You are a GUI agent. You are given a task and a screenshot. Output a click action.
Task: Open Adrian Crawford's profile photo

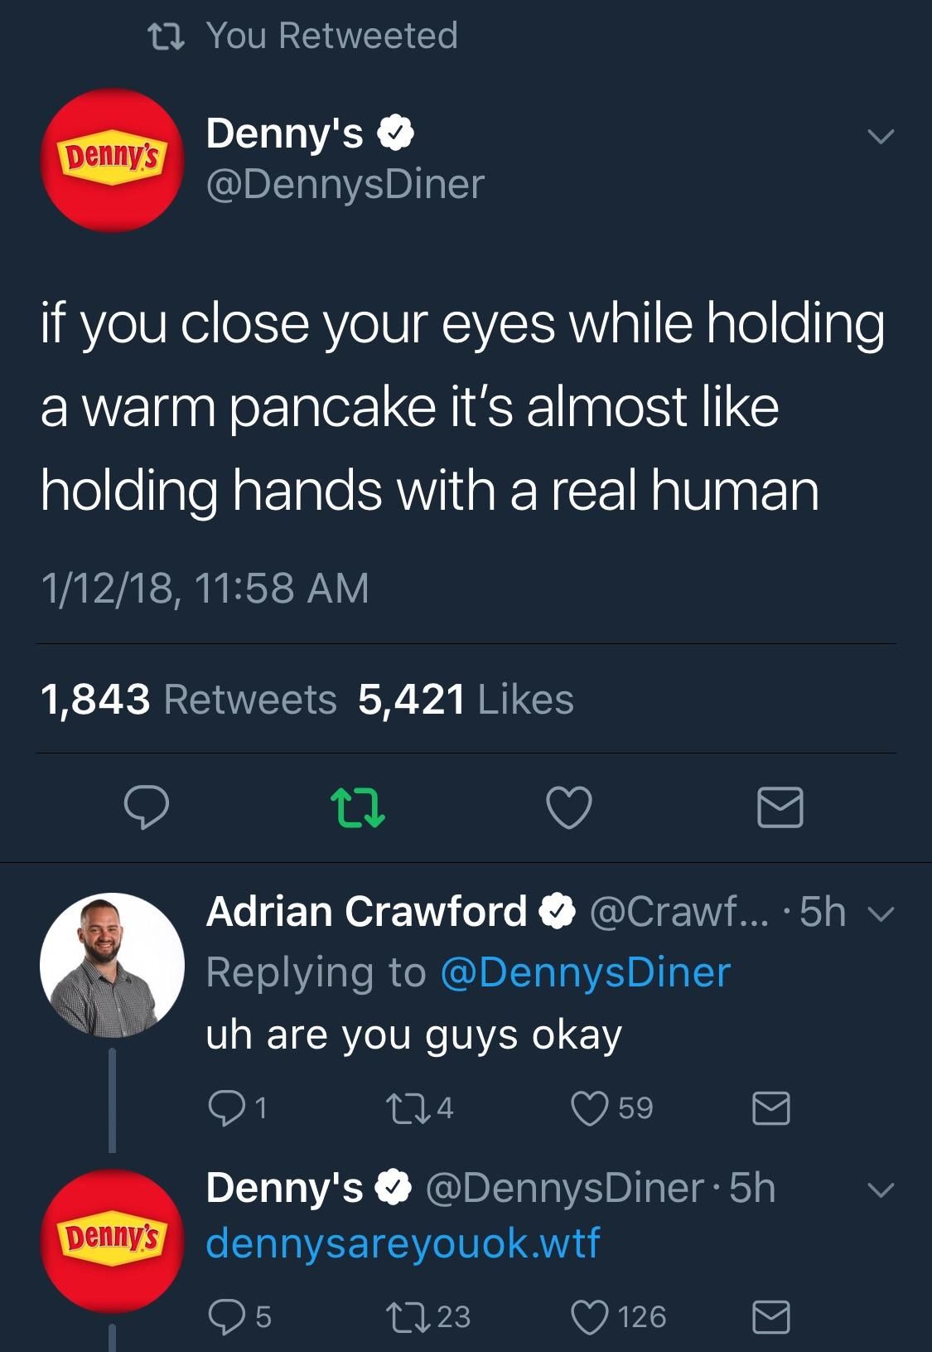click(x=112, y=965)
